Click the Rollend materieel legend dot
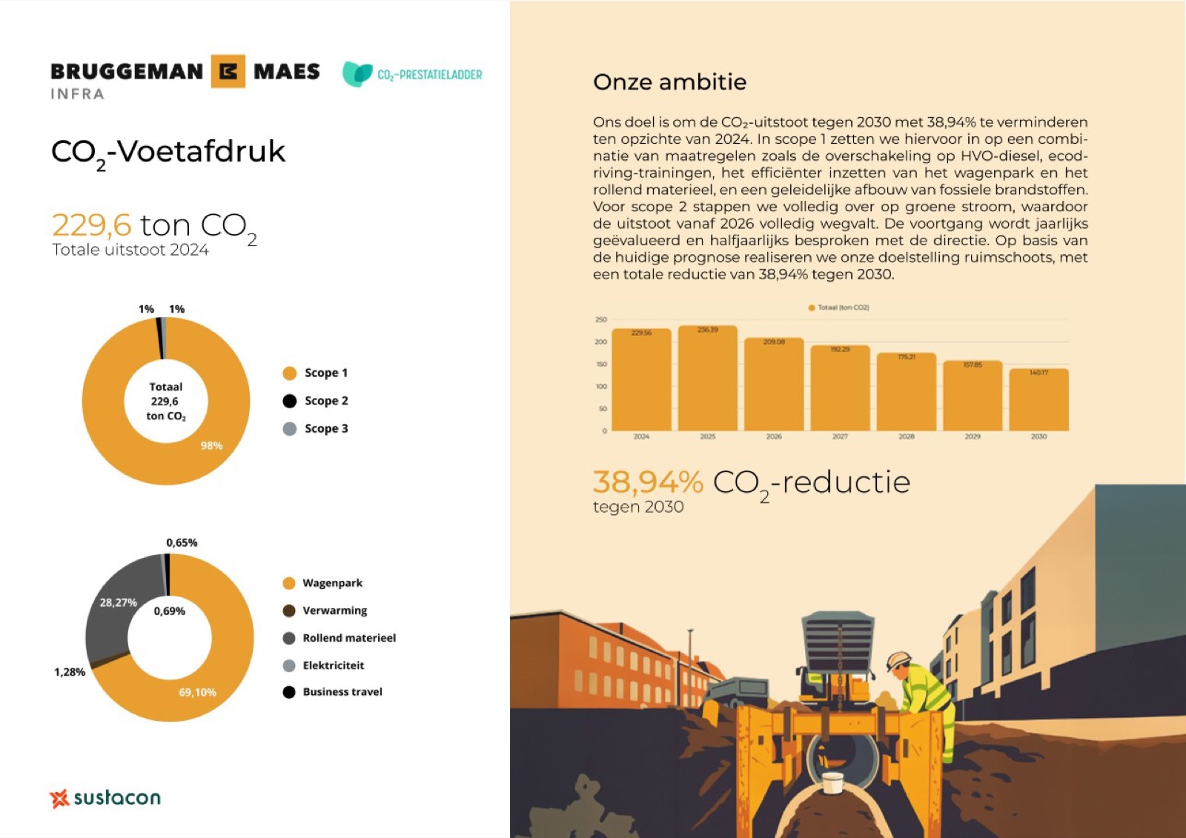The height and width of the screenshot is (838, 1186). tap(289, 638)
